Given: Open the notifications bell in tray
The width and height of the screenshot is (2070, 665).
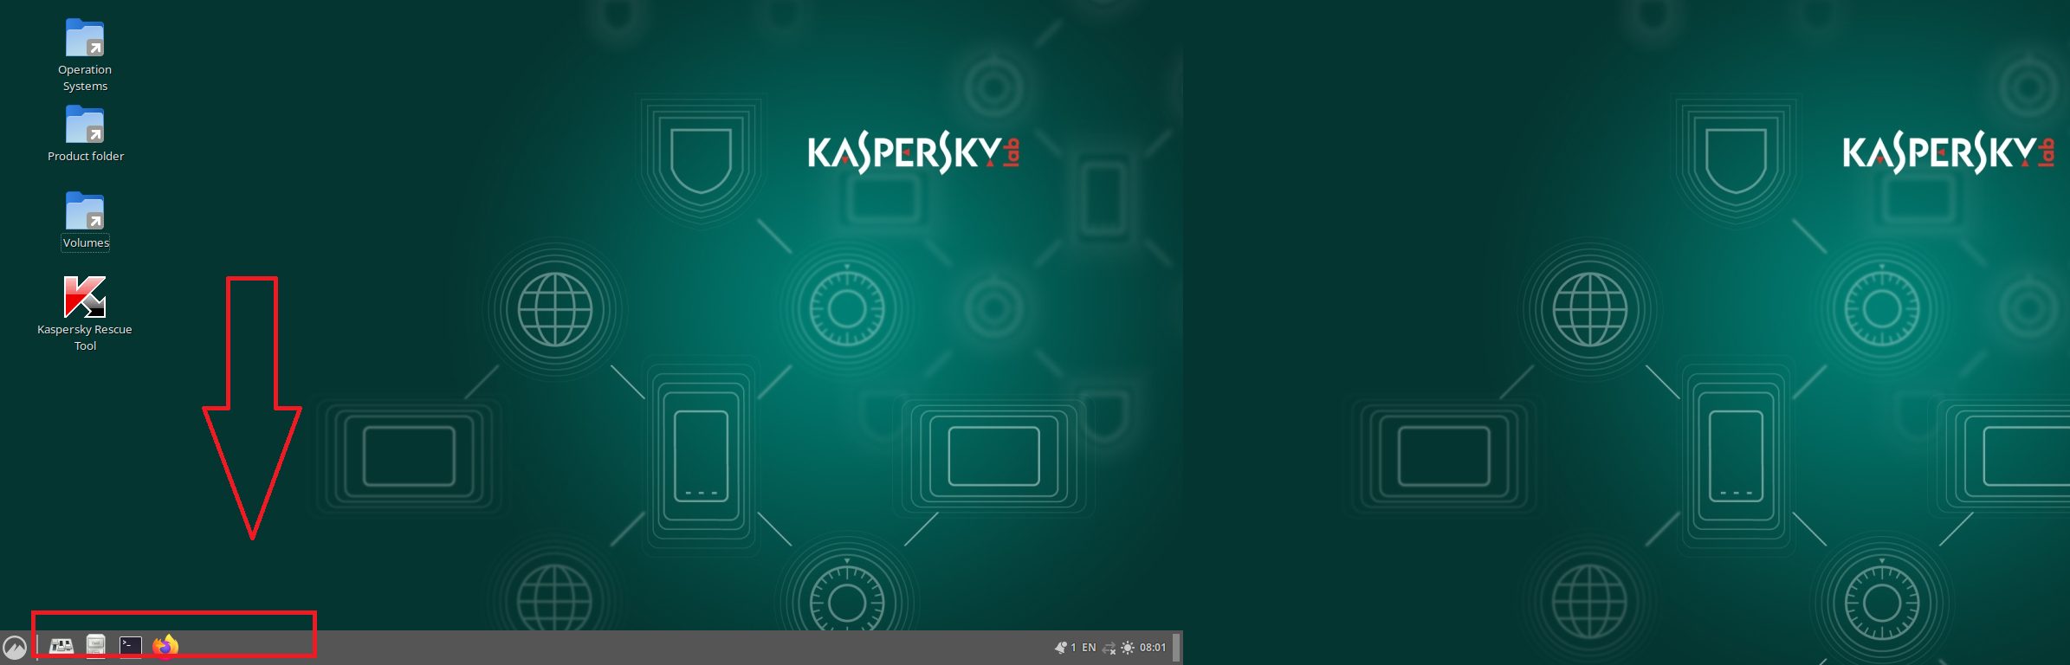Looking at the screenshot, I should 1061,648.
